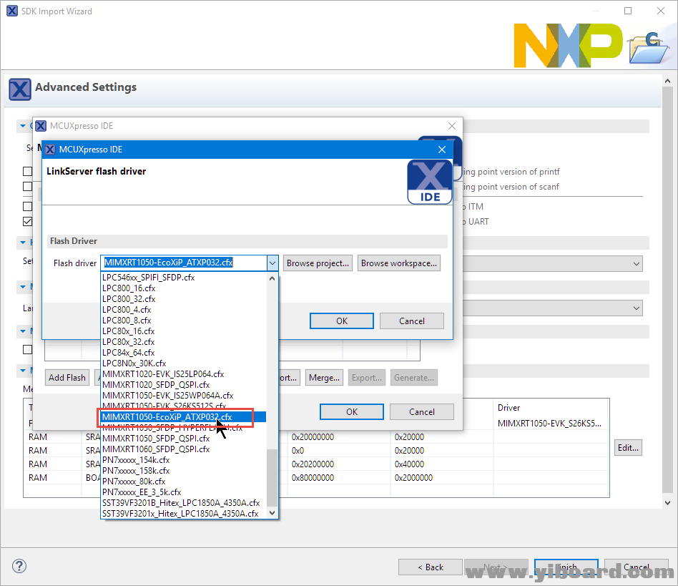The width and height of the screenshot is (678, 586).
Task: Select MIMXRT1050-EcoXiP_ATXP032.cfx from the list
Action: tap(167, 416)
